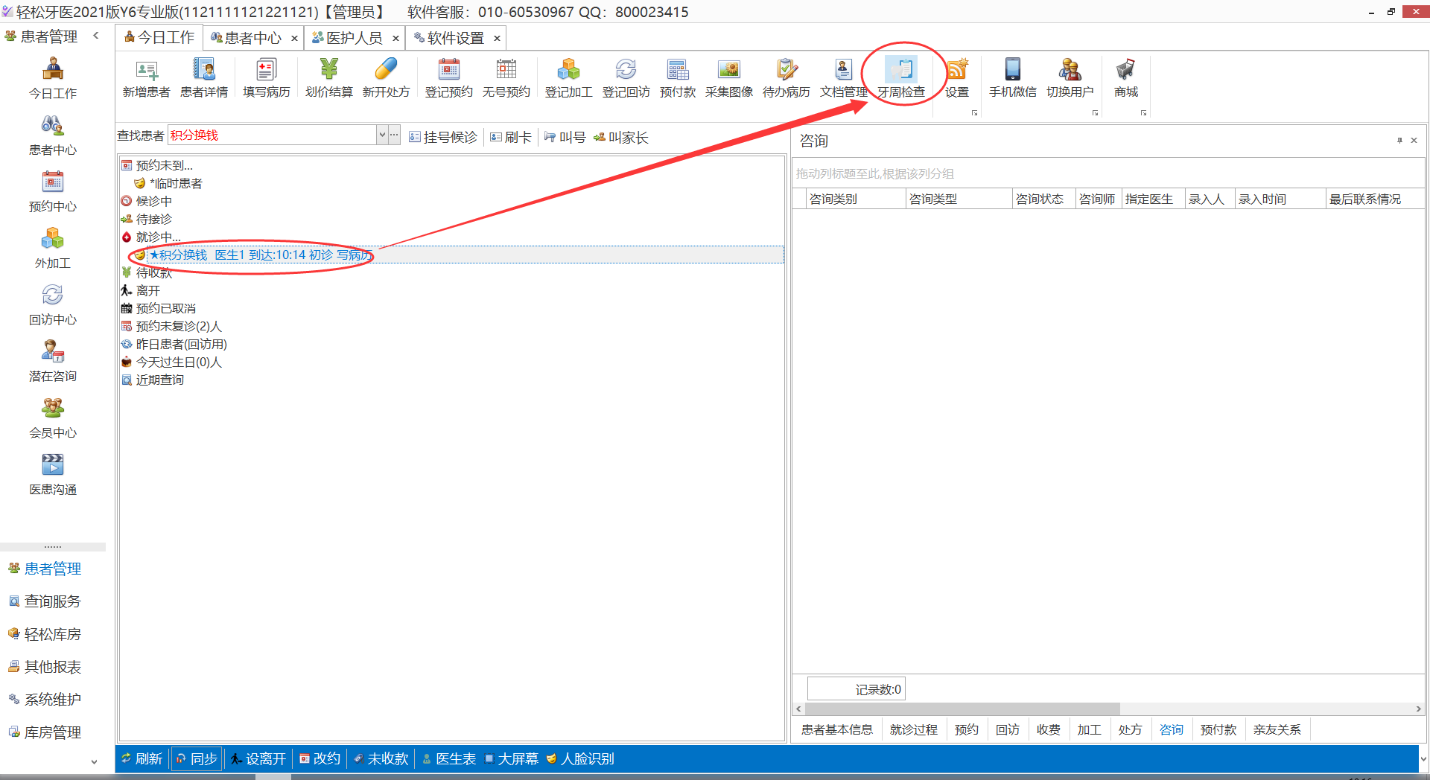The image size is (1430, 780).
Task: Start a 新开处方 new prescription
Action: 386,78
